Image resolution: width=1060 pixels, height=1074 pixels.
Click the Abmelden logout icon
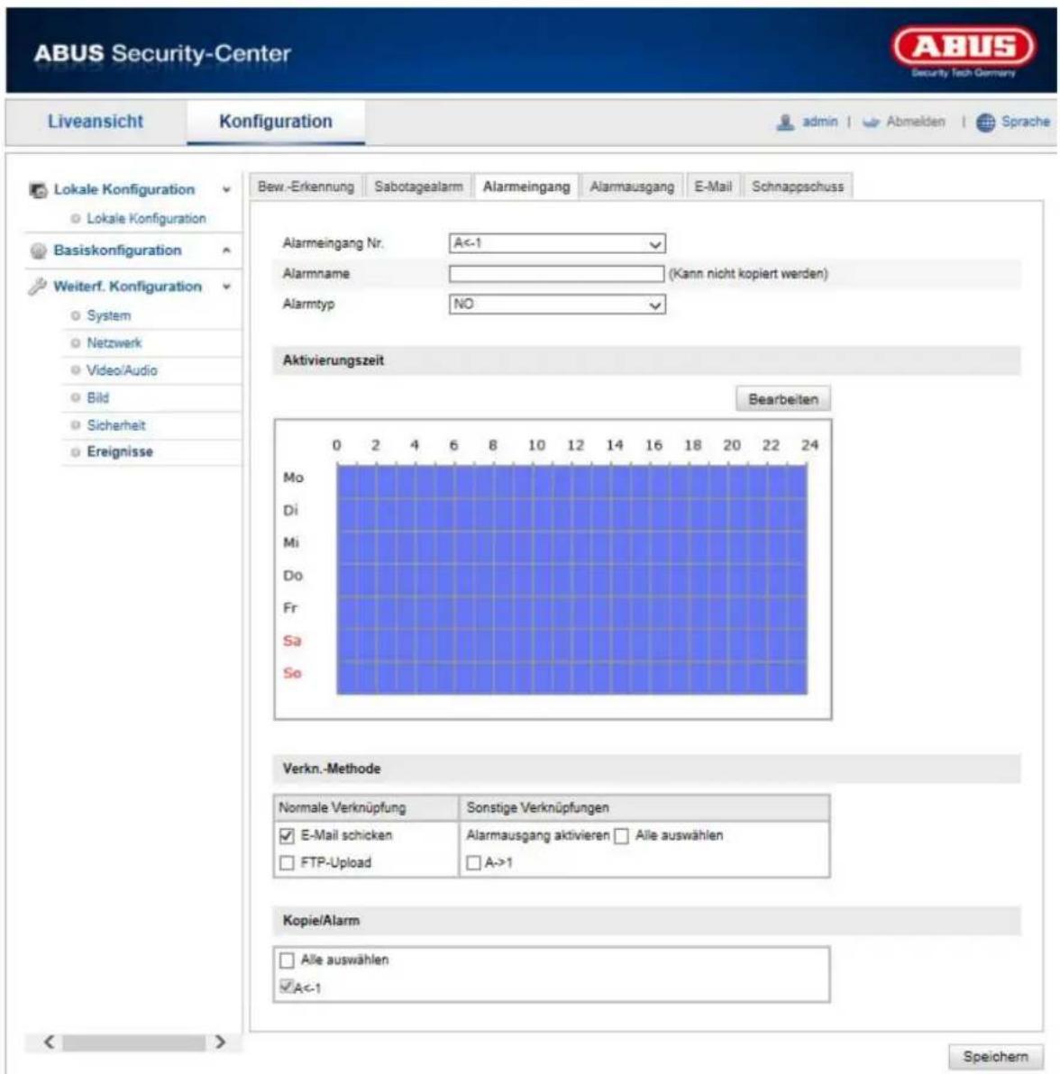[871, 122]
